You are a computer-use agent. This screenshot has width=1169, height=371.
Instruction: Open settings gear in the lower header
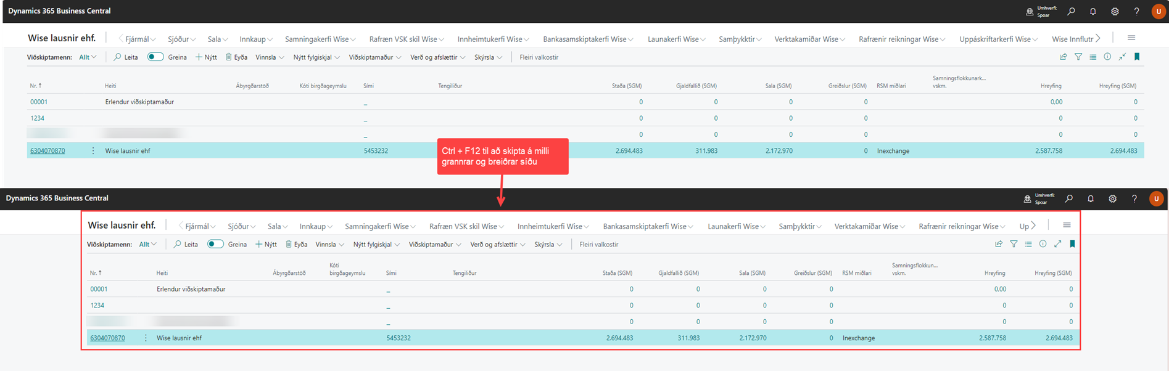tap(1112, 198)
